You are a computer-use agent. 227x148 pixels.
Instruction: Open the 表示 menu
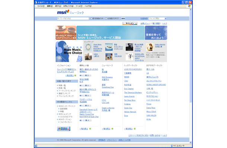(x=58, y=6)
